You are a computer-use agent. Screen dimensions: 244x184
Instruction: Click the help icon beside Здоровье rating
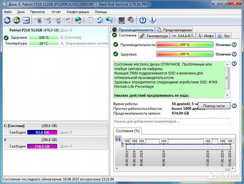coord(234,54)
